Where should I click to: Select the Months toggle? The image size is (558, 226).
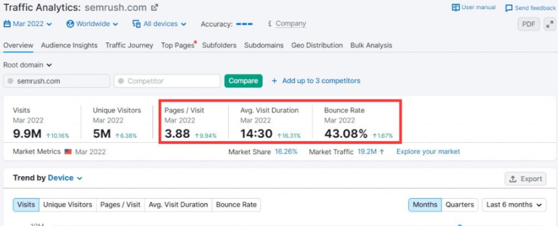pyautogui.click(x=425, y=205)
